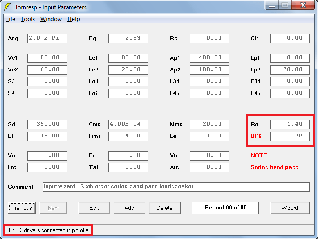Image resolution: width=318 pixels, height=239 pixels.
Task: Open the Help menu
Action: 73,19
